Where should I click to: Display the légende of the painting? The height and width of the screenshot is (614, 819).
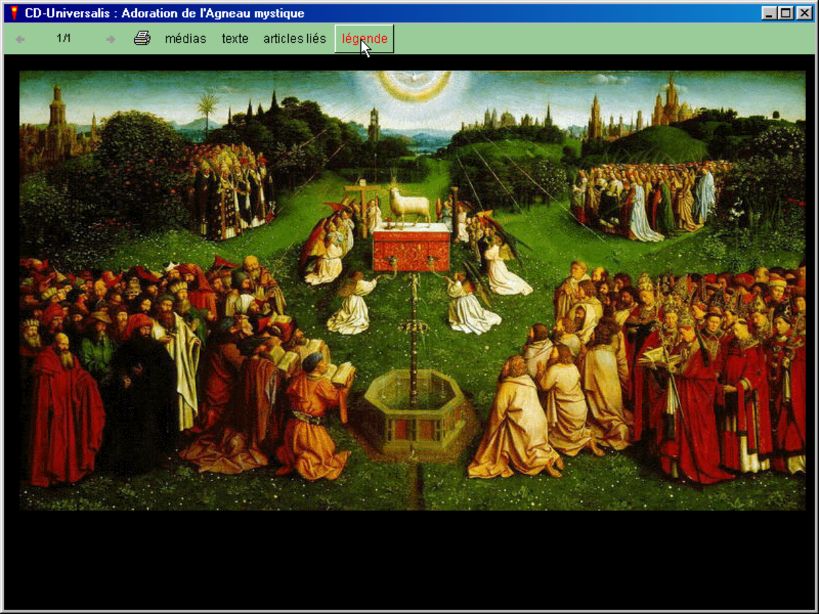[364, 39]
